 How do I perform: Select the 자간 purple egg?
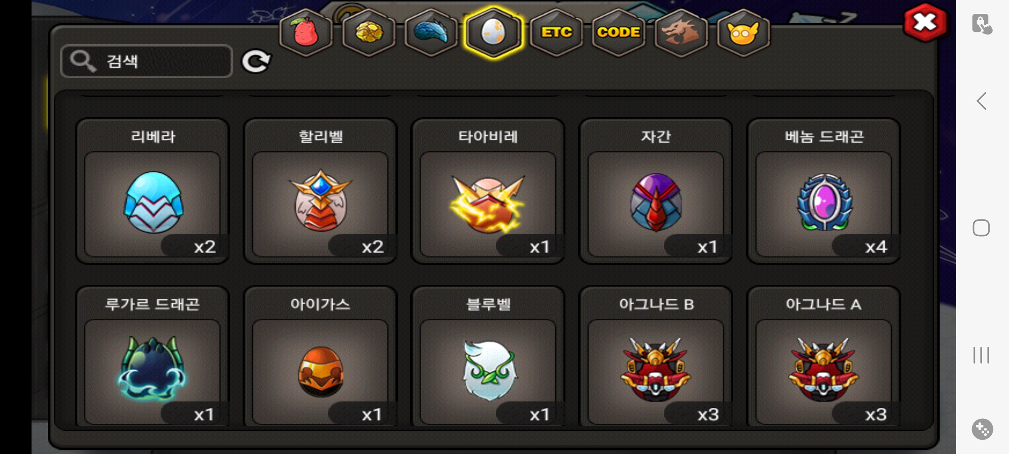(656, 191)
